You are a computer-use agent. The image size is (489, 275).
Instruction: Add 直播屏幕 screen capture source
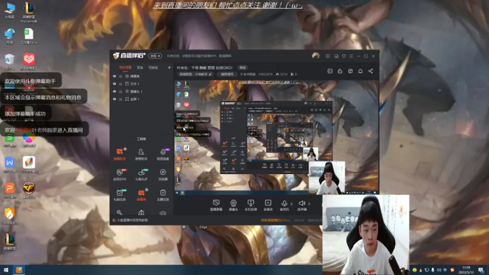click(216, 205)
